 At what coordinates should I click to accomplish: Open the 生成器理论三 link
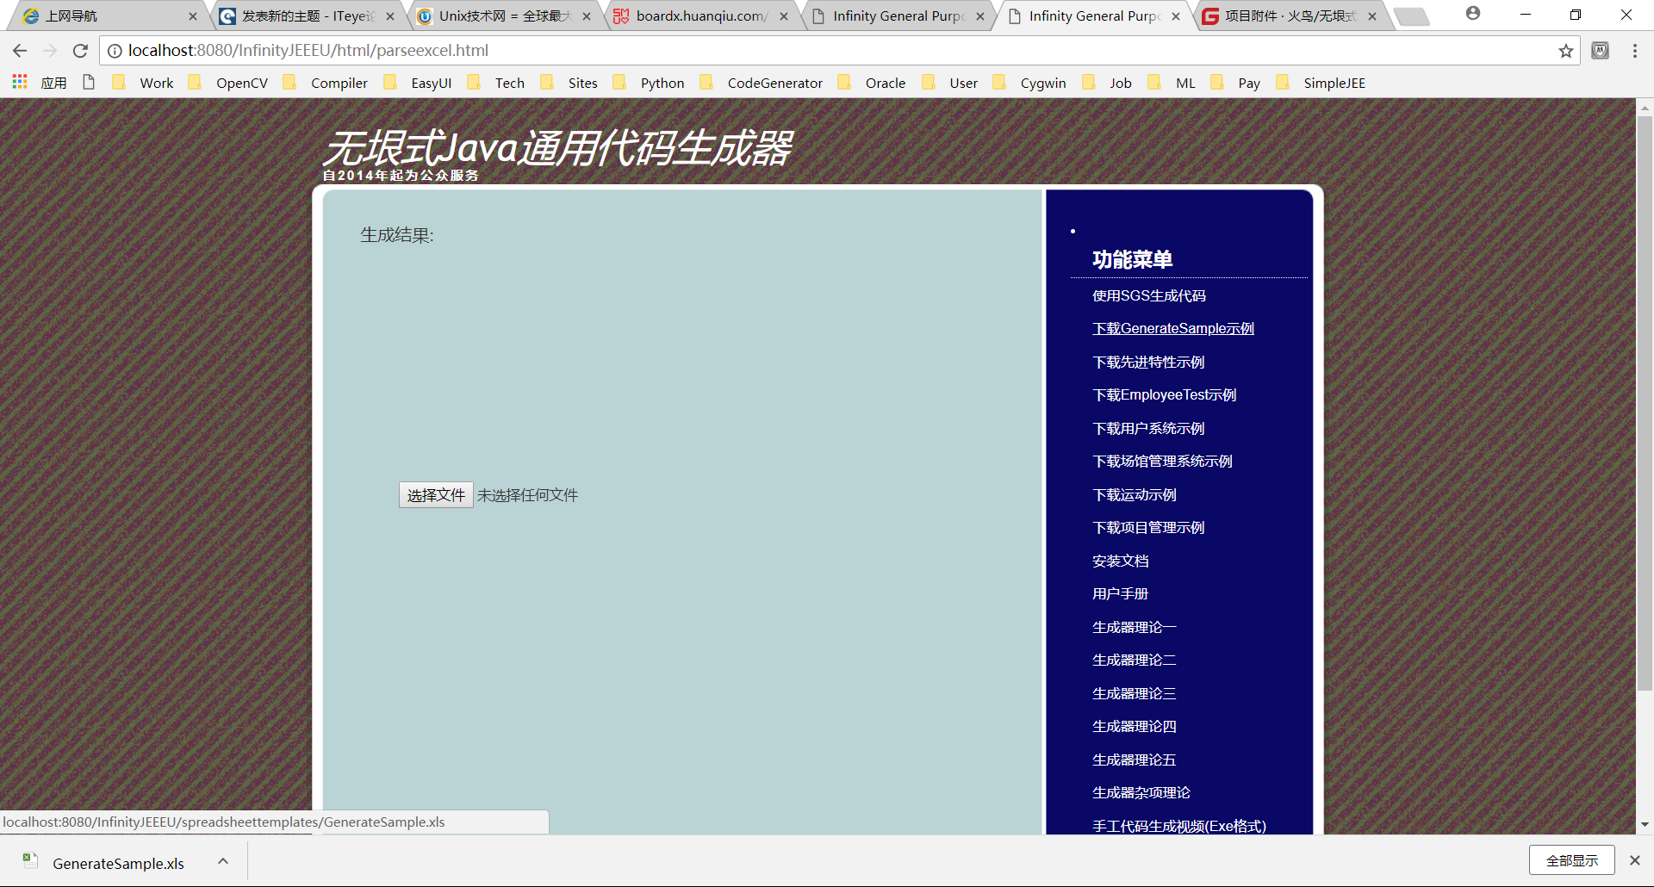pos(1134,693)
